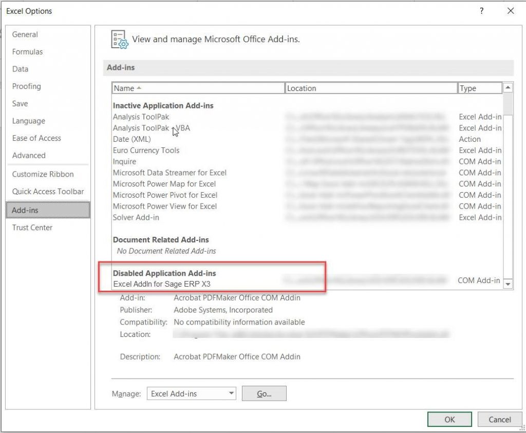Click Adobe Systems, Incorporated publisher text
The width and height of the screenshot is (526, 433).
point(223,310)
